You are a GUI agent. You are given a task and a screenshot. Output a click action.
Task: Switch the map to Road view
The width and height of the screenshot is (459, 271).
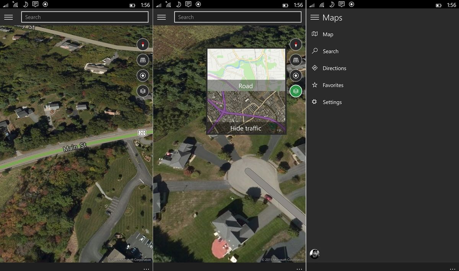246,86
